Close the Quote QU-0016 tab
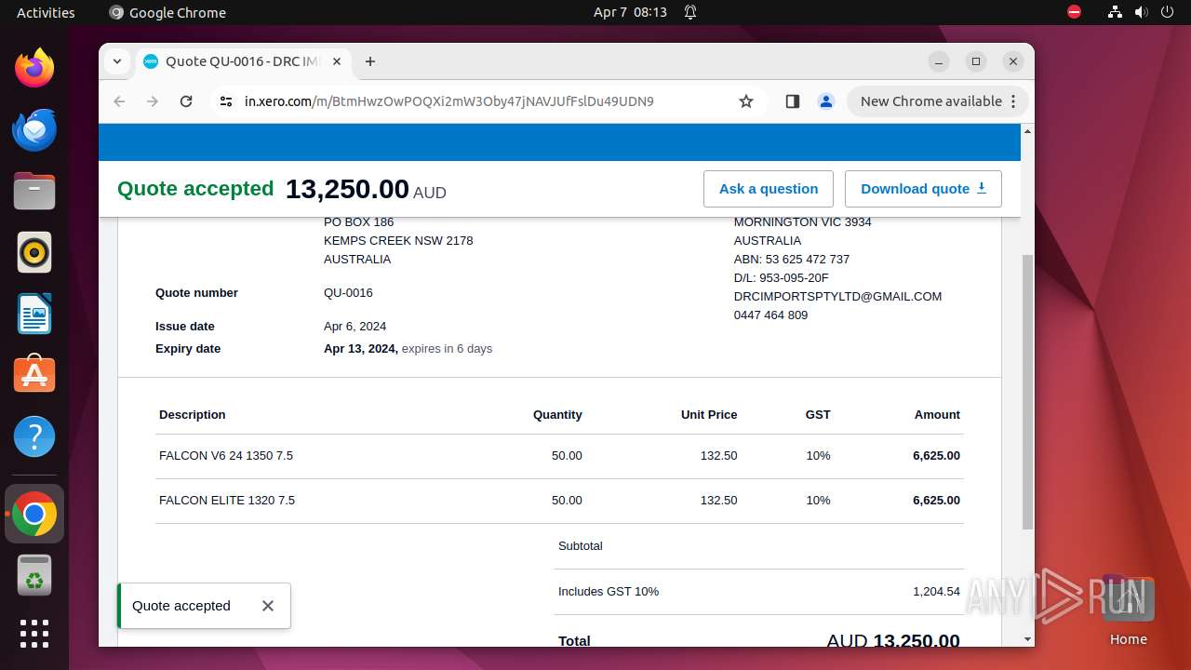The width and height of the screenshot is (1191, 670). coord(337,61)
